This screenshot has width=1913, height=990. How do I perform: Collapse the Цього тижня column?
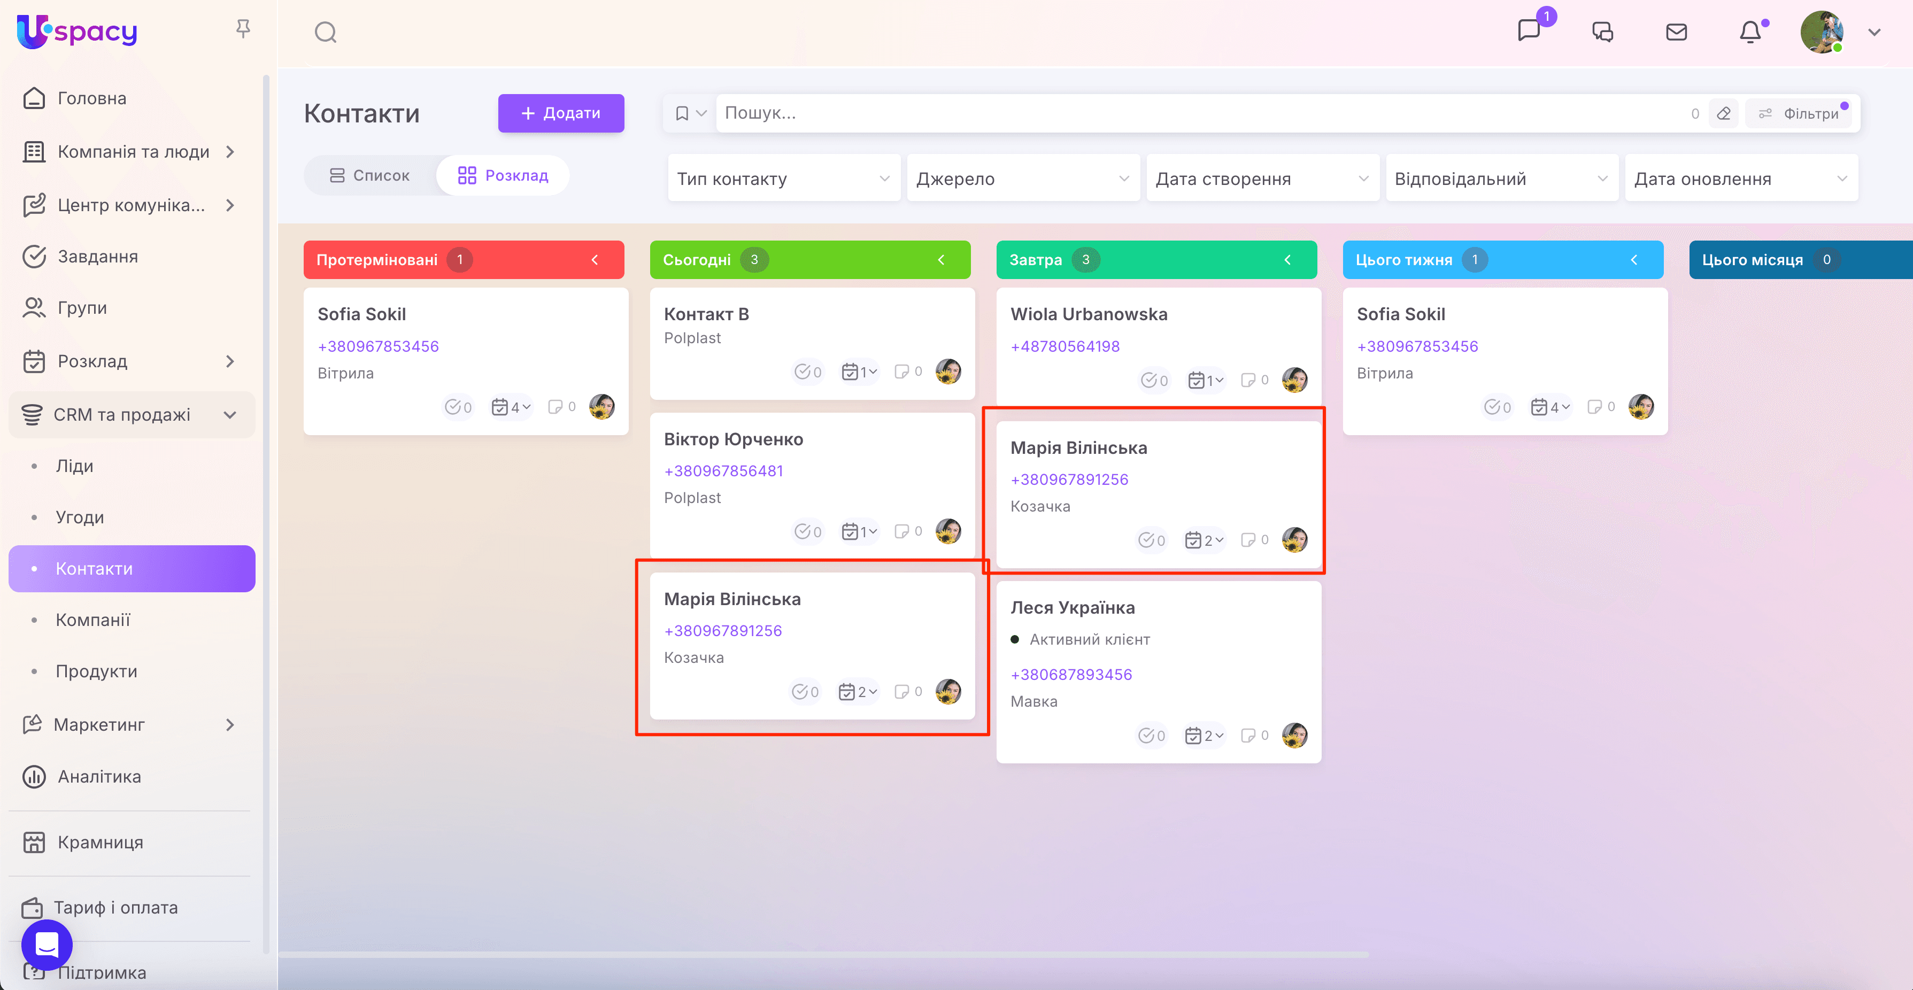pos(1634,260)
